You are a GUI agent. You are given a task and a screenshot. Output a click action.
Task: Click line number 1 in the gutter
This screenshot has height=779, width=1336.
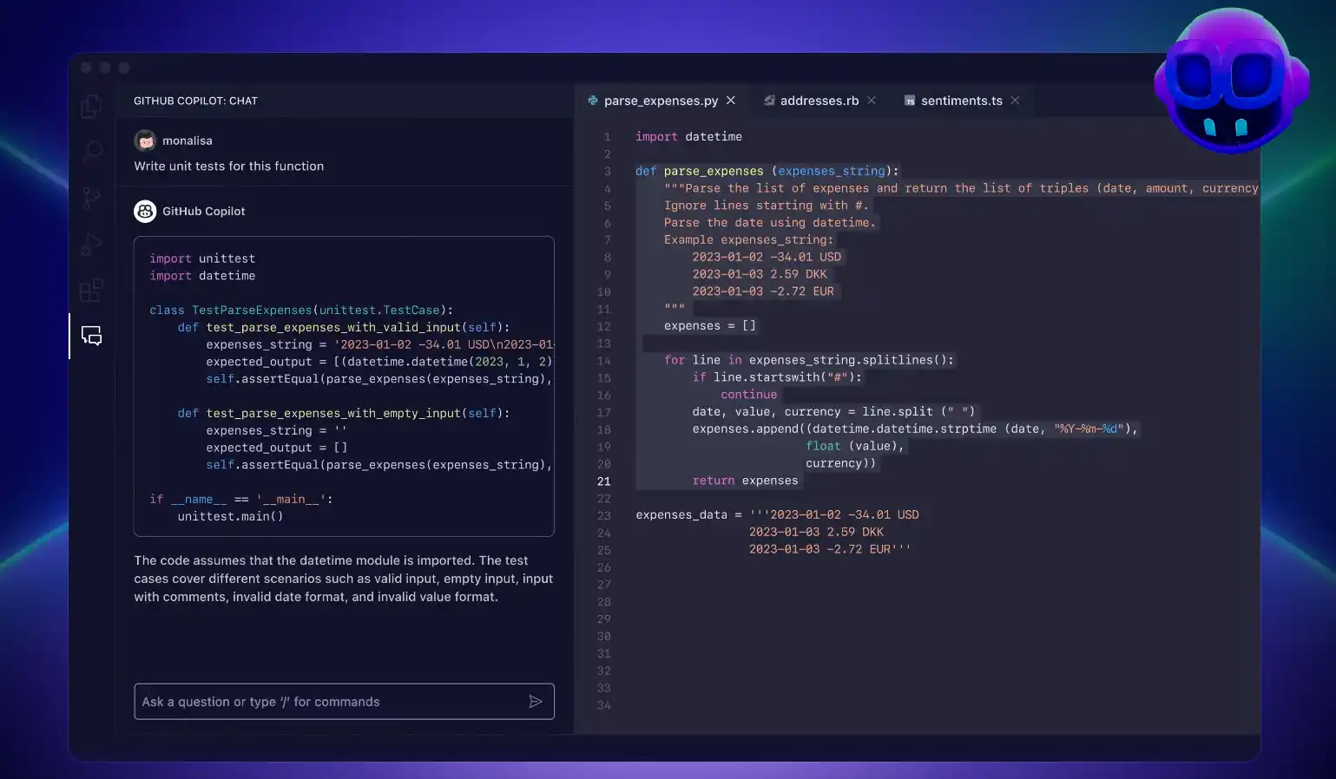tap(608, 137)
